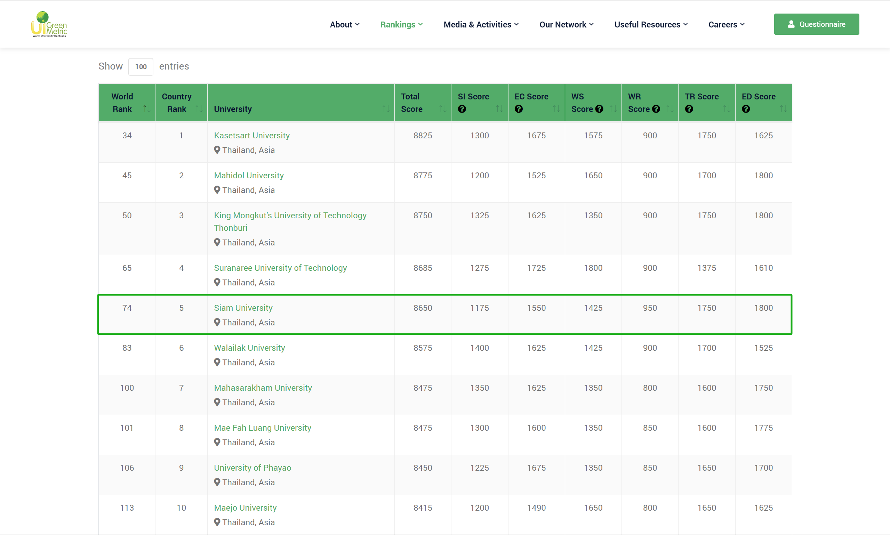This screenshot has width=890, height=535.
Task: Open the UI GreenMetric logo homepage
Action: coord(49,24)
